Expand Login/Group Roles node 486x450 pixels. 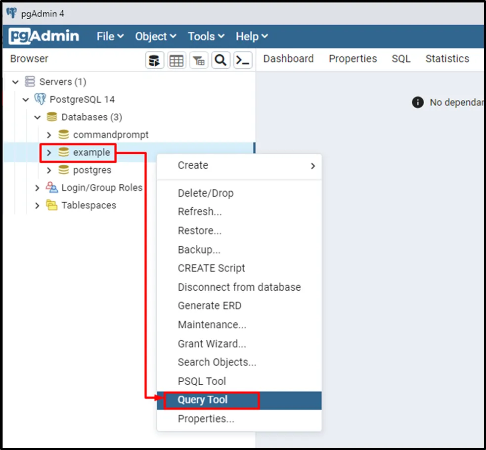point(37,188)
